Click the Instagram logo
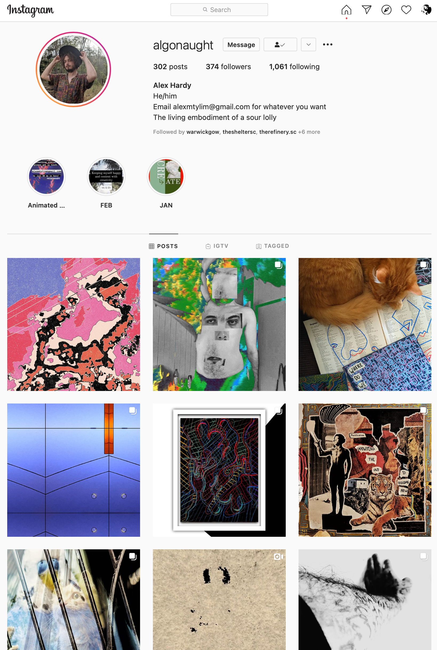This screenshot has height=650, width=437. [x=30, y=10]
